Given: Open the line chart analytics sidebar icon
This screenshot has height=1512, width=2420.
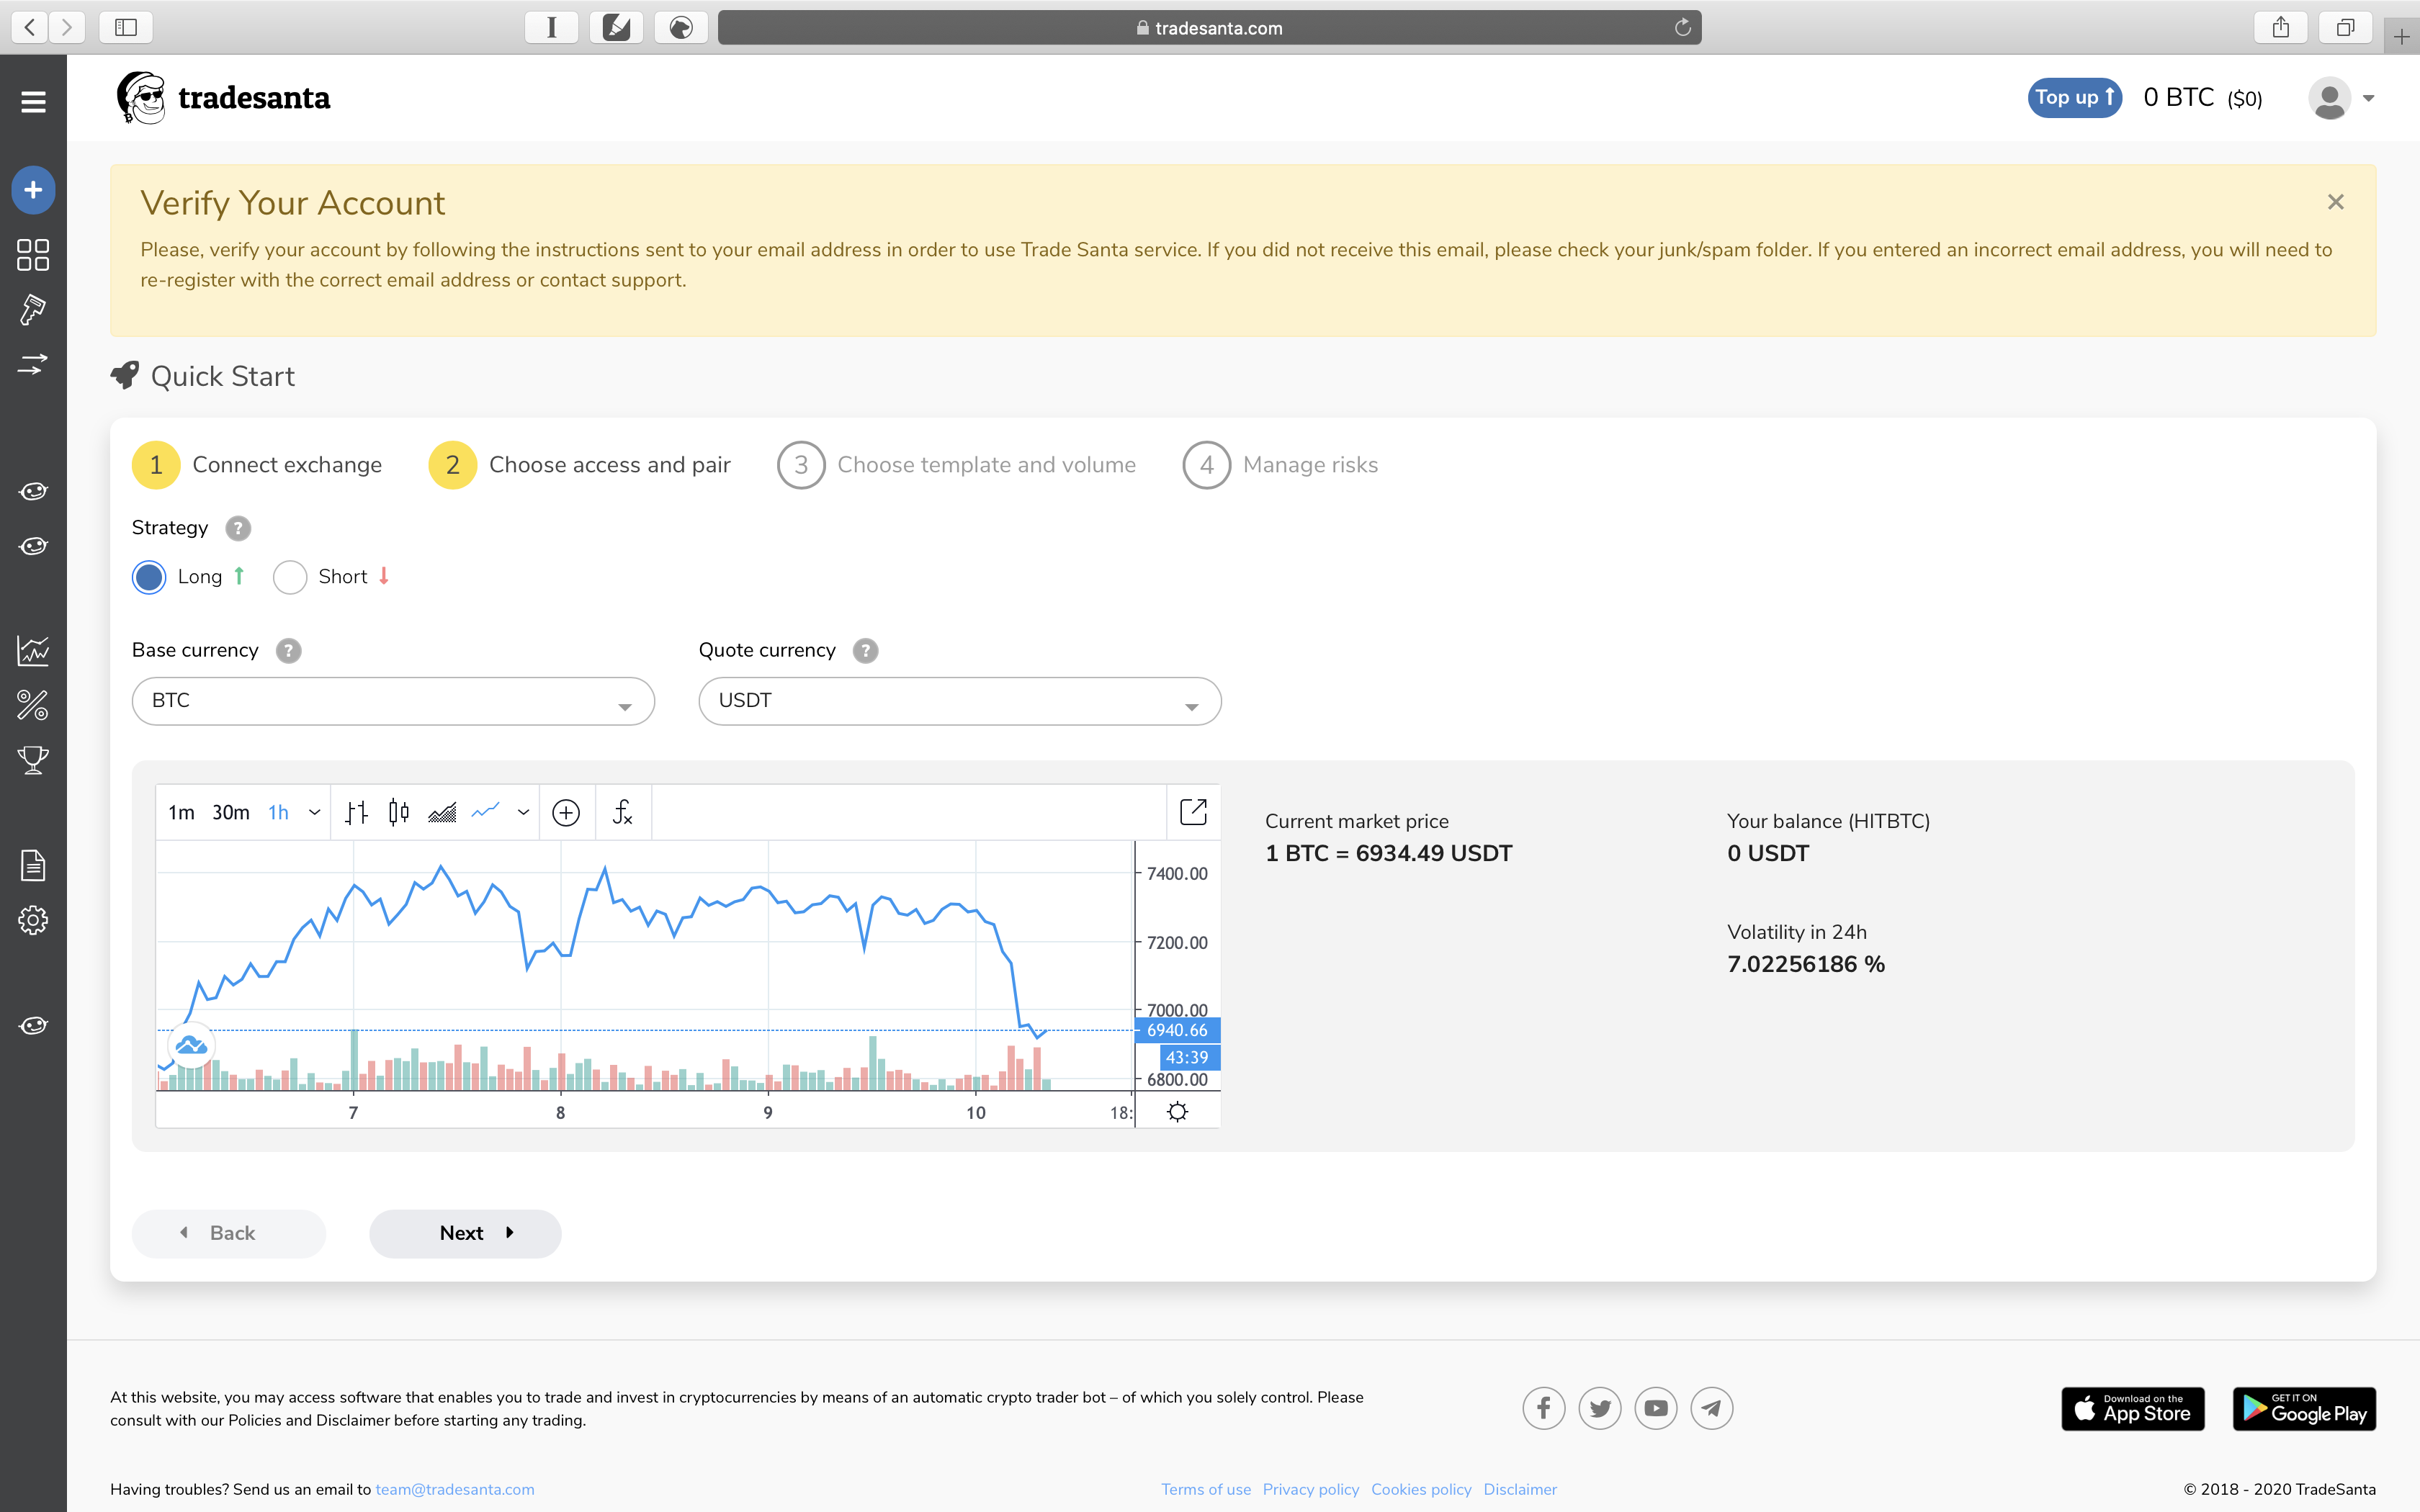Looking at the screenshot, I should tap(33, 651).
